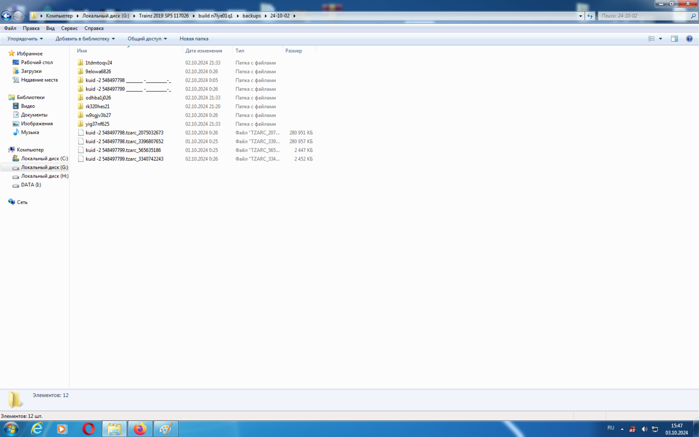Click the help question mark icon

[689, 39]
